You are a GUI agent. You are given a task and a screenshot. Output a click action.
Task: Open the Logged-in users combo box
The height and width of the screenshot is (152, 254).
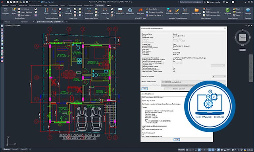(x=218, y=66)
